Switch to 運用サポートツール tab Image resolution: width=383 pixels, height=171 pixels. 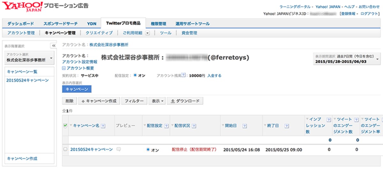click(x=192, y=24)
